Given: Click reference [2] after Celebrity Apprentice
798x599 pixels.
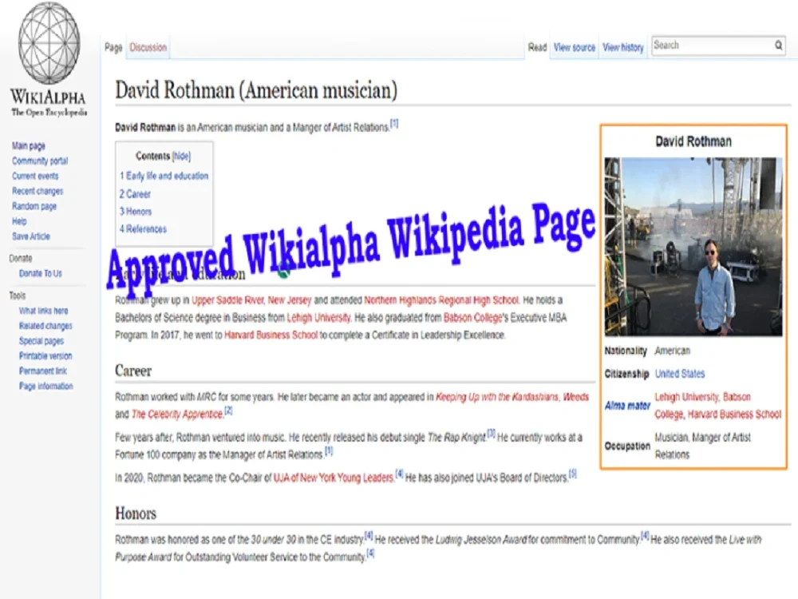Looking at the screenshot, I should (228, 410).
